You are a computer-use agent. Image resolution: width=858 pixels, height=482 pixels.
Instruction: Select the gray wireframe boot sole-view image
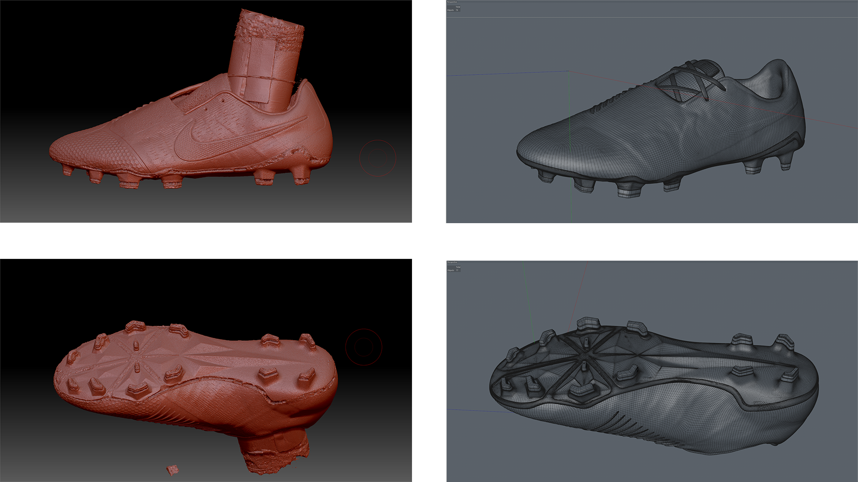tap(652, 371)
